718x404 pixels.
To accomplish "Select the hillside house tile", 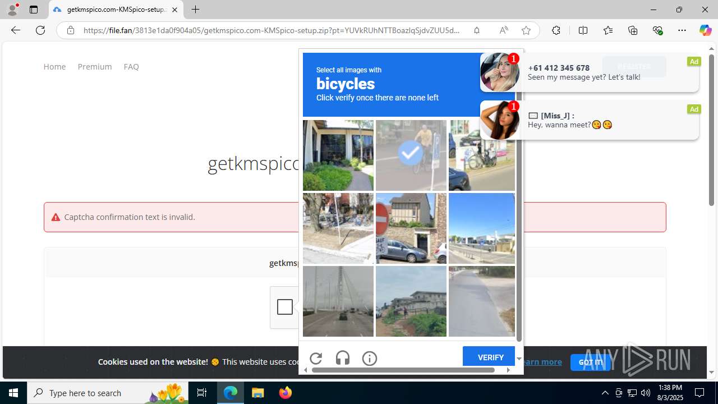I will (411, 301).
